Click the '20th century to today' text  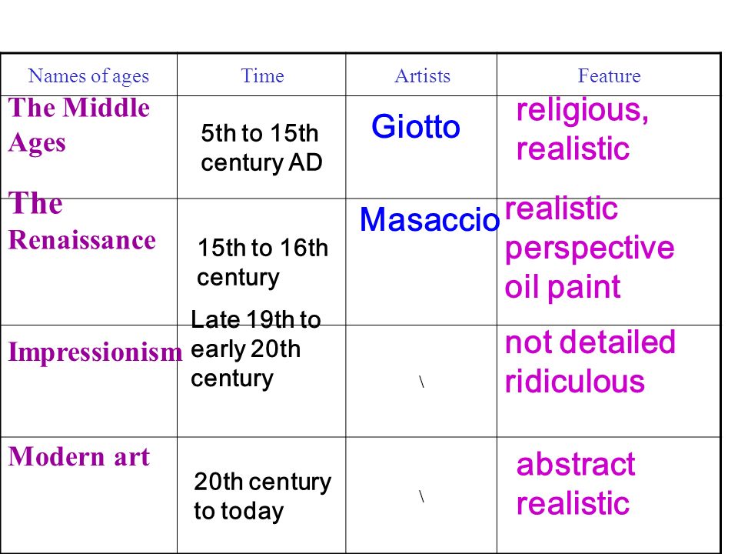[263, 496]
